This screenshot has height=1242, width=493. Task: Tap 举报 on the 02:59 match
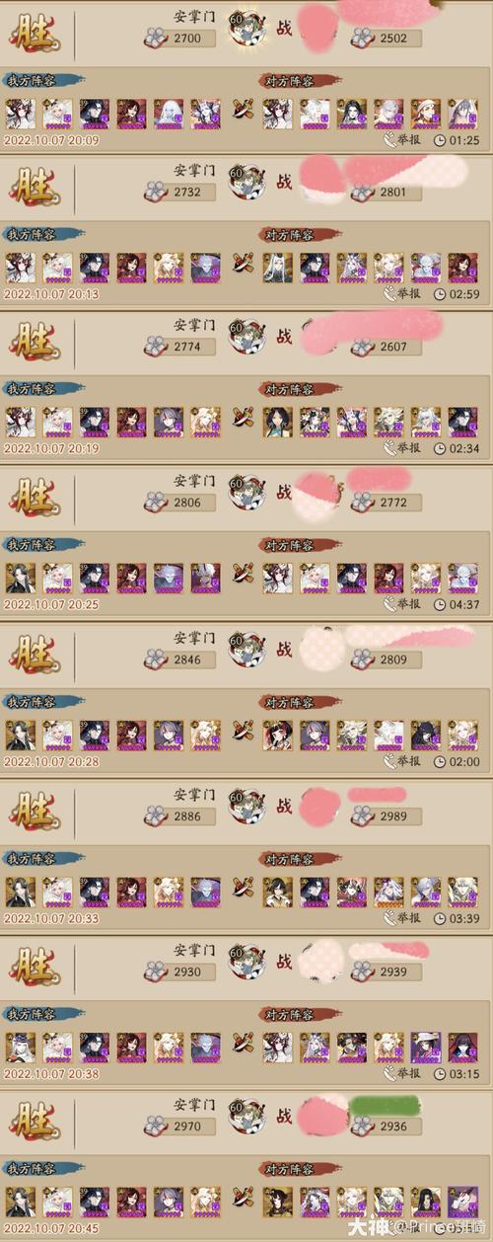[403, 293]
